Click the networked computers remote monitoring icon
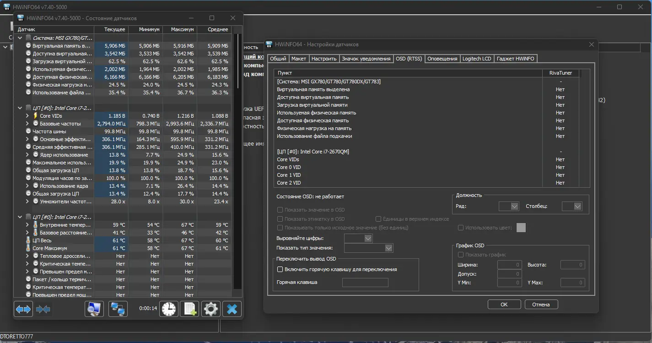The height and width of the screenshot is (343, 652). click(x=118, y=309)
